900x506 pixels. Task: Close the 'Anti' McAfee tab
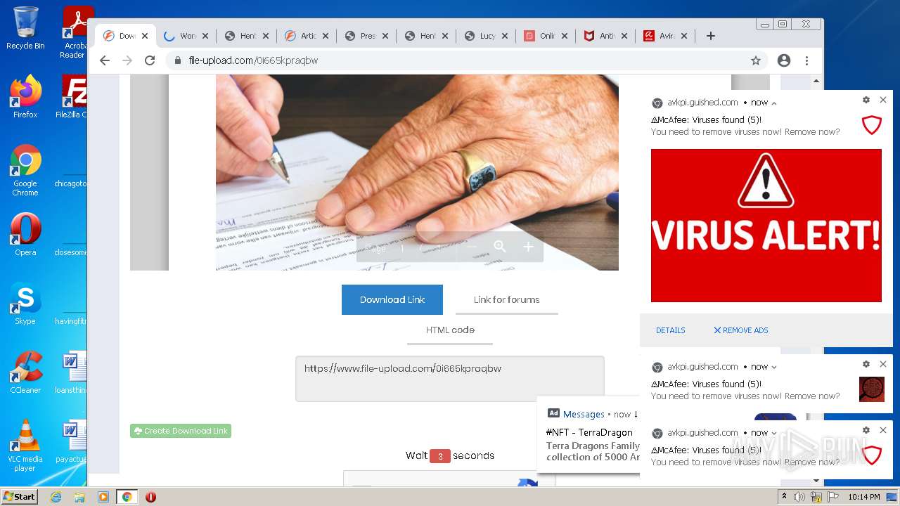pyautogui.click(x=624, y=36)
